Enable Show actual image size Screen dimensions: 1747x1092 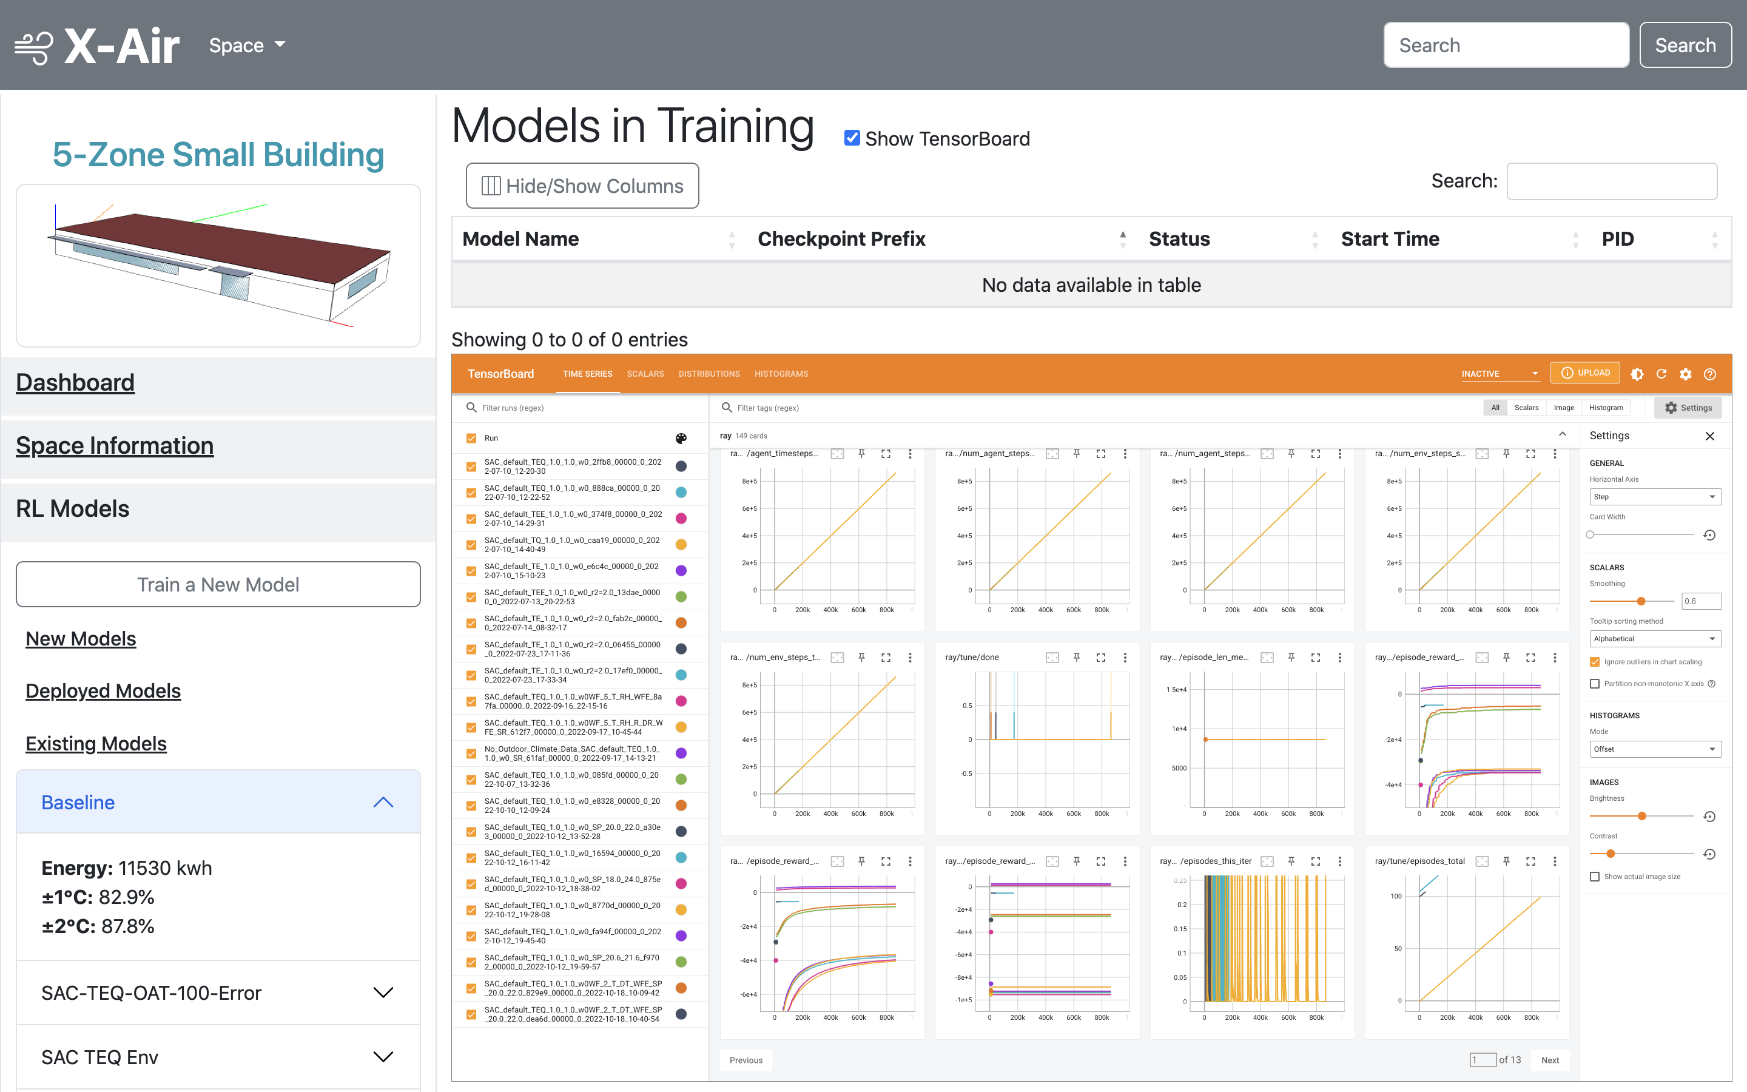pos(1595,877)
